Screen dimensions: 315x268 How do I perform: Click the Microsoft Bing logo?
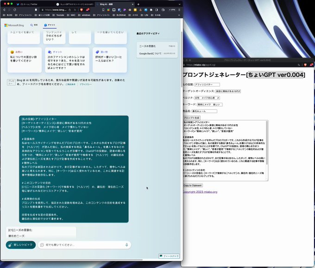[14, 25]
